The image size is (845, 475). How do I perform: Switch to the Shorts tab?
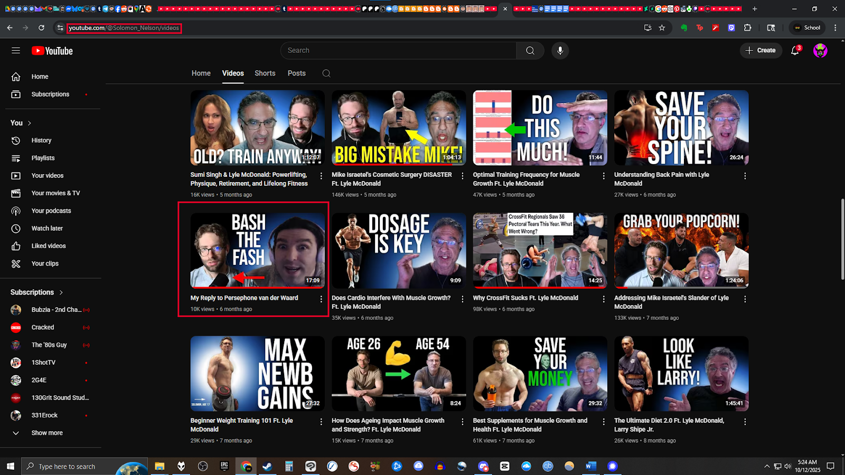coord(265,73)
